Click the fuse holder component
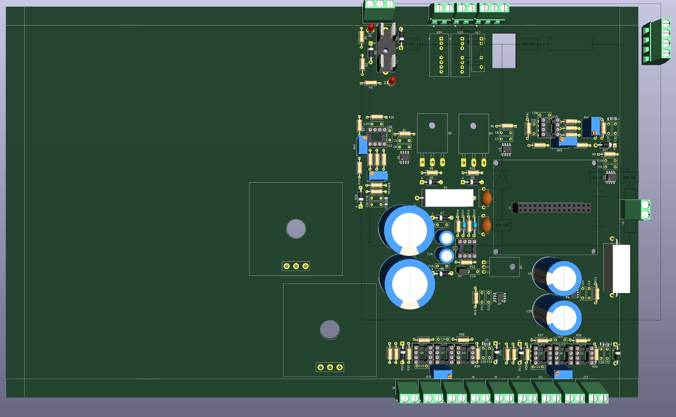 pyautogui.click(x=386, y=48)
